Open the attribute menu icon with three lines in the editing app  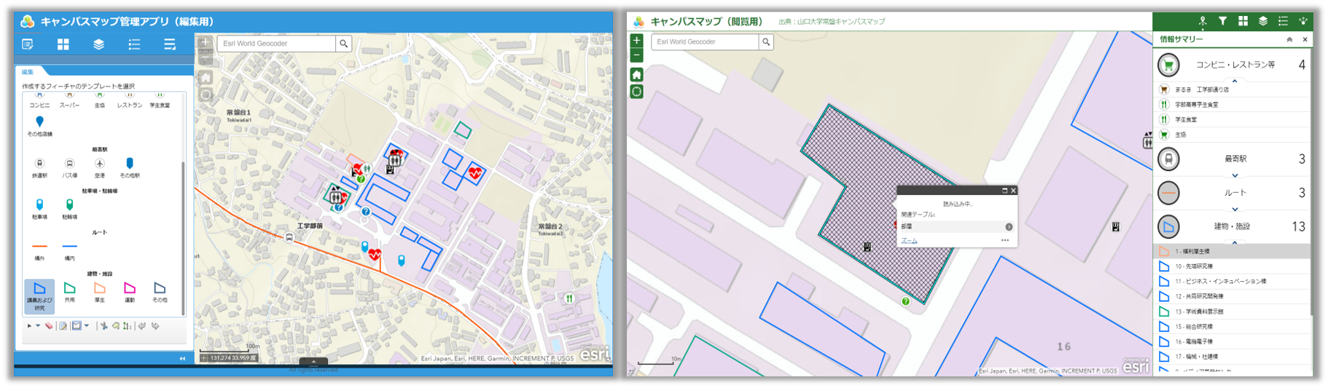169,44
